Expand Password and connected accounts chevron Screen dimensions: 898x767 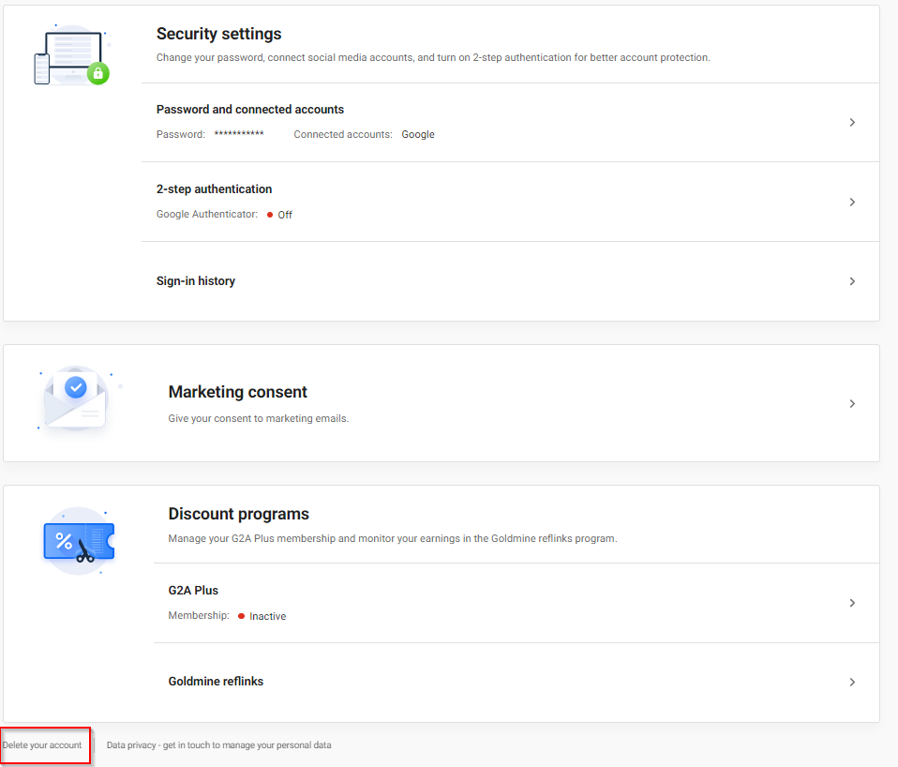point(851,123)
